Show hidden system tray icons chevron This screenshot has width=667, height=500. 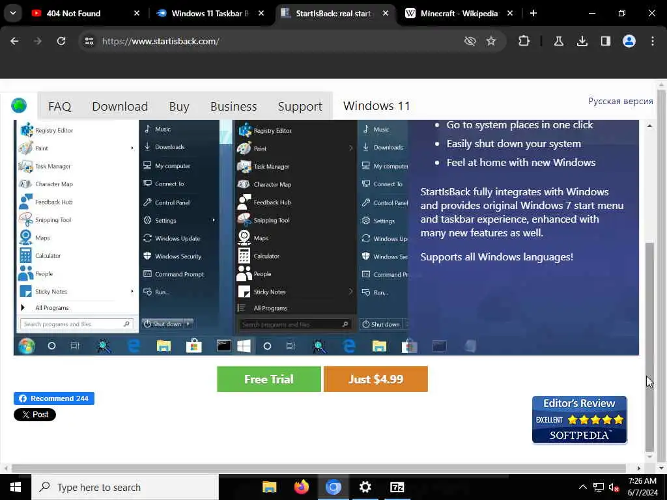point(583,487)
